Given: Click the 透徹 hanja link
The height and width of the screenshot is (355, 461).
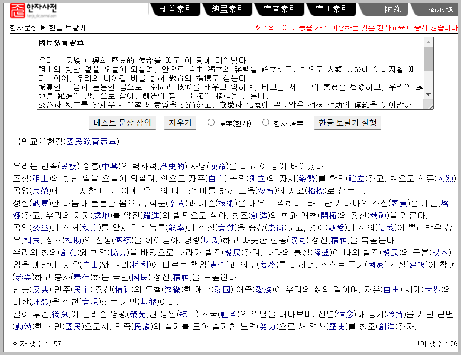Looking at the screenshot, I should click(173, 290).
